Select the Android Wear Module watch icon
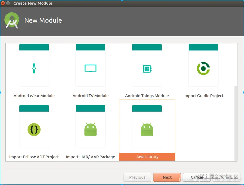This screenshot has width=244, height=185. pyautogui.click(x=34, y=68)
